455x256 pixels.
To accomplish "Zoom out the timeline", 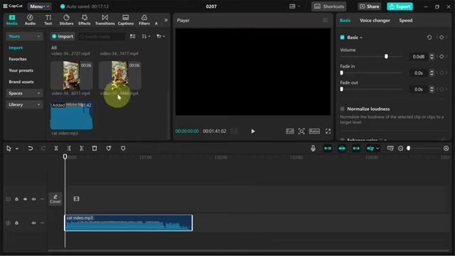I will pos(400,149).
